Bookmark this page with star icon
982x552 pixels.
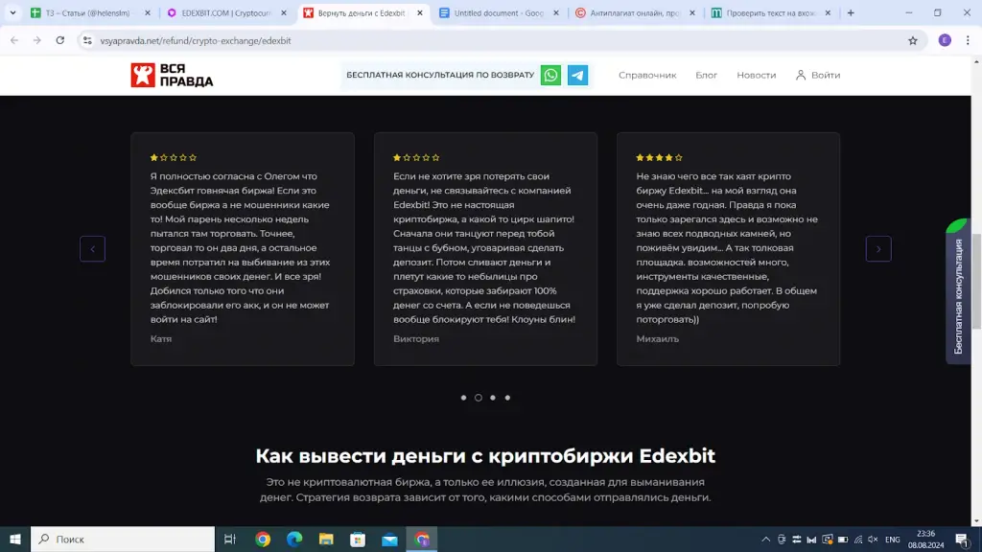(913, 40)
